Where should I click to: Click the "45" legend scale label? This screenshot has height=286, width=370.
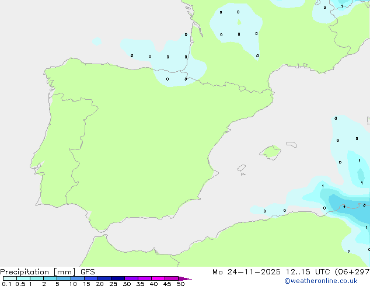pyautogui.click(x=167, y=284)
